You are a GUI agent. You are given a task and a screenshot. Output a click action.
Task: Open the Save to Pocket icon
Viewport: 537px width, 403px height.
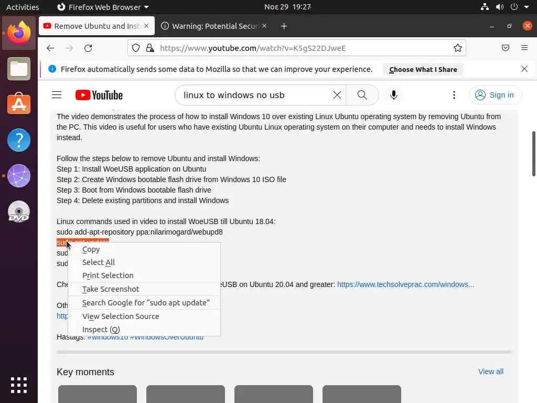tap(506, 48)
